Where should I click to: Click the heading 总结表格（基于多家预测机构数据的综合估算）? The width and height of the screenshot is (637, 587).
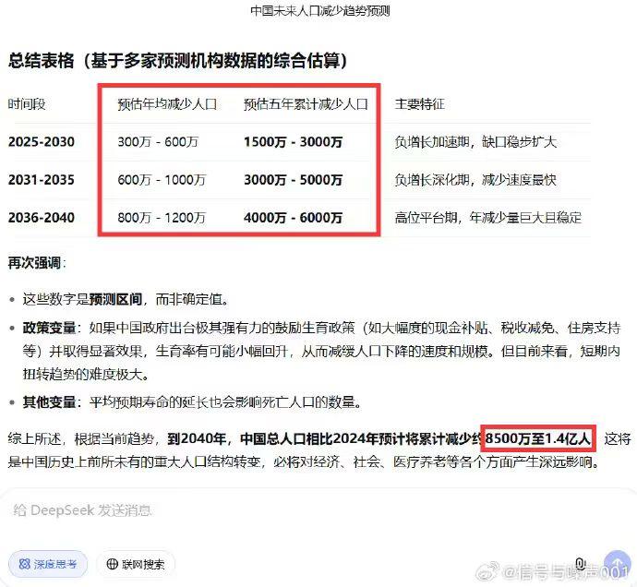177,61
